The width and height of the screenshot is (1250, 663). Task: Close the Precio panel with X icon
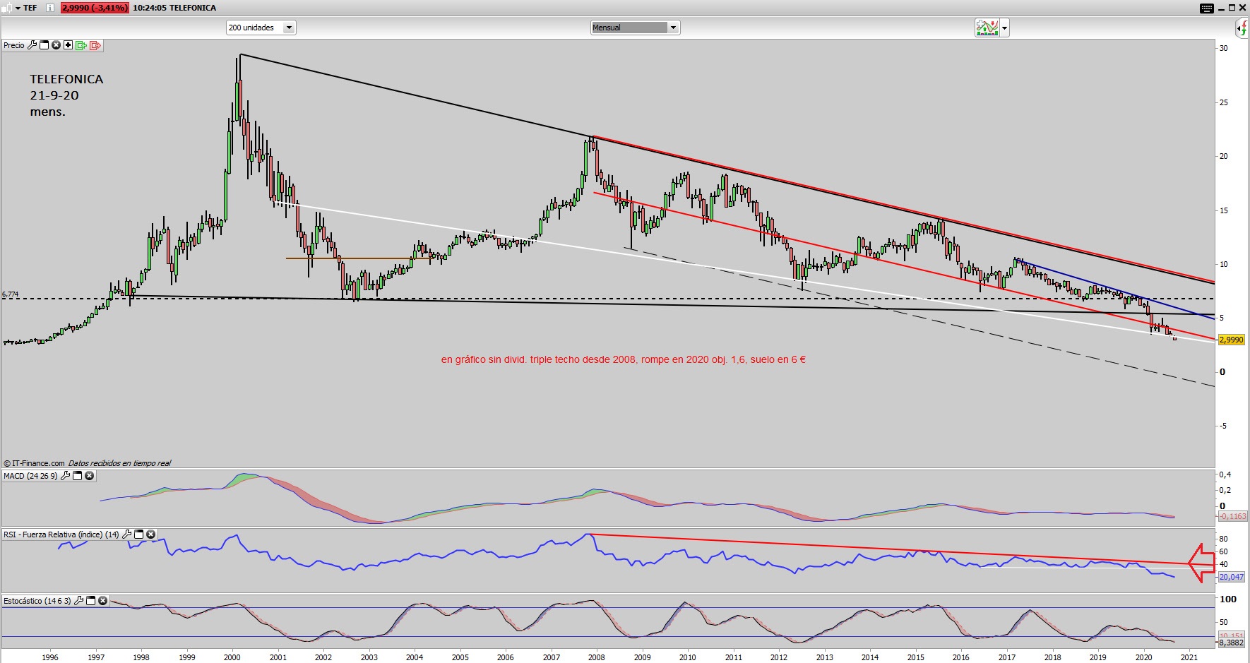(x=56, y=45)
